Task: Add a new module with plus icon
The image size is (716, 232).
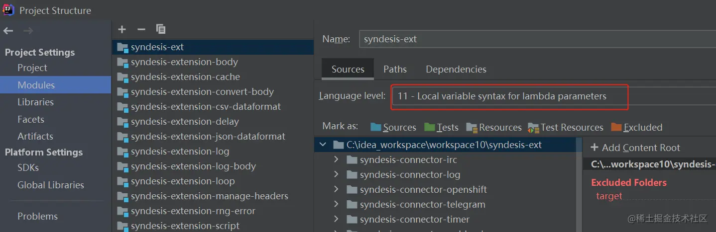Action: 122,29
